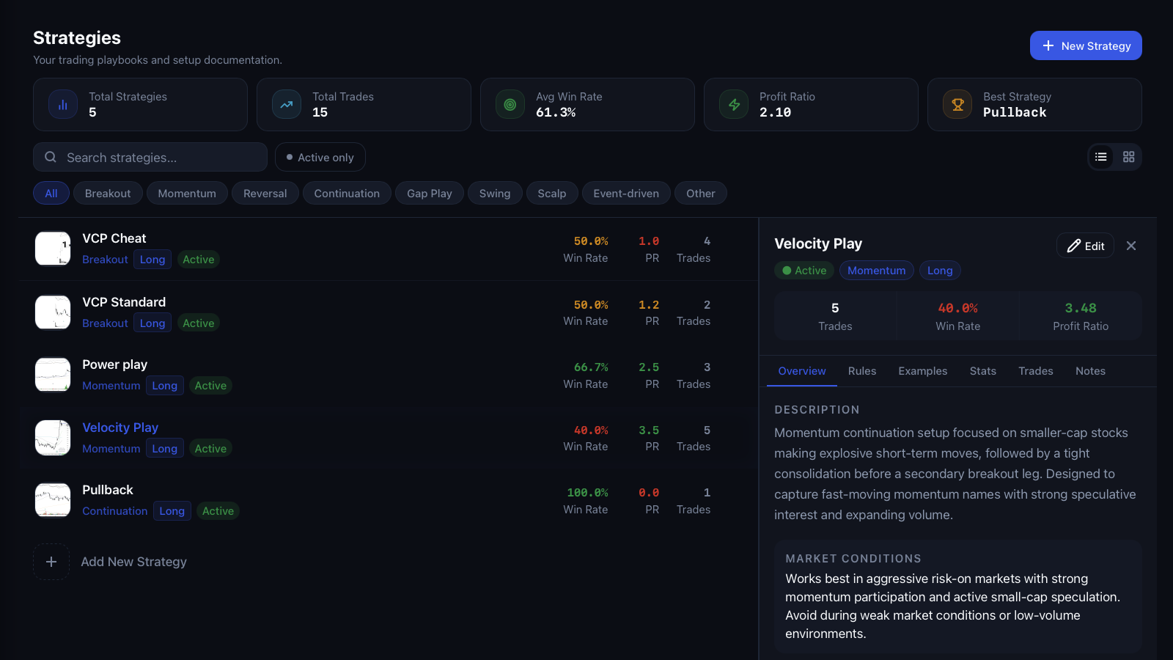Switch to grid view layout

click(x=1129, y=157)
